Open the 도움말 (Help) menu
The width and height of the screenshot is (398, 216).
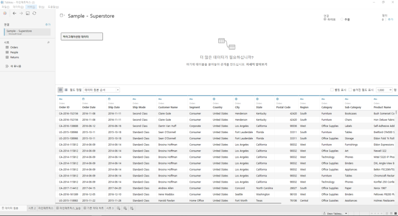54,7
